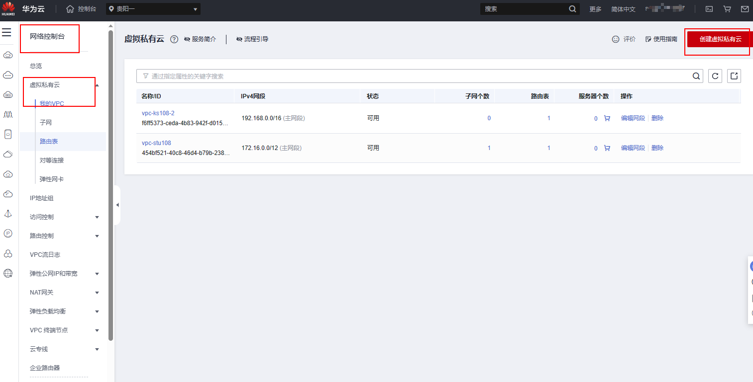Open the pyramid-shaped icon in sidebar
The height and width of the screenshot is (382, 753).
point(8,214)
